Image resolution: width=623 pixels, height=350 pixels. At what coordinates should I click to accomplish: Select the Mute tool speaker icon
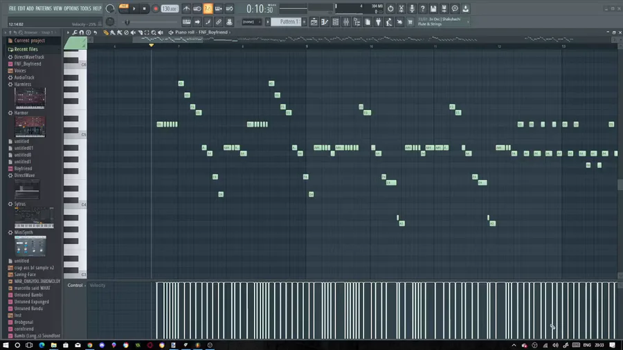click(x=133, y=33)
